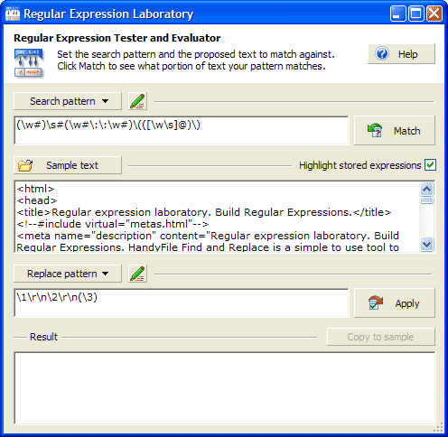Click the application icon in the title bar
This screenshot has height=437, width=448.
point(13,14)
